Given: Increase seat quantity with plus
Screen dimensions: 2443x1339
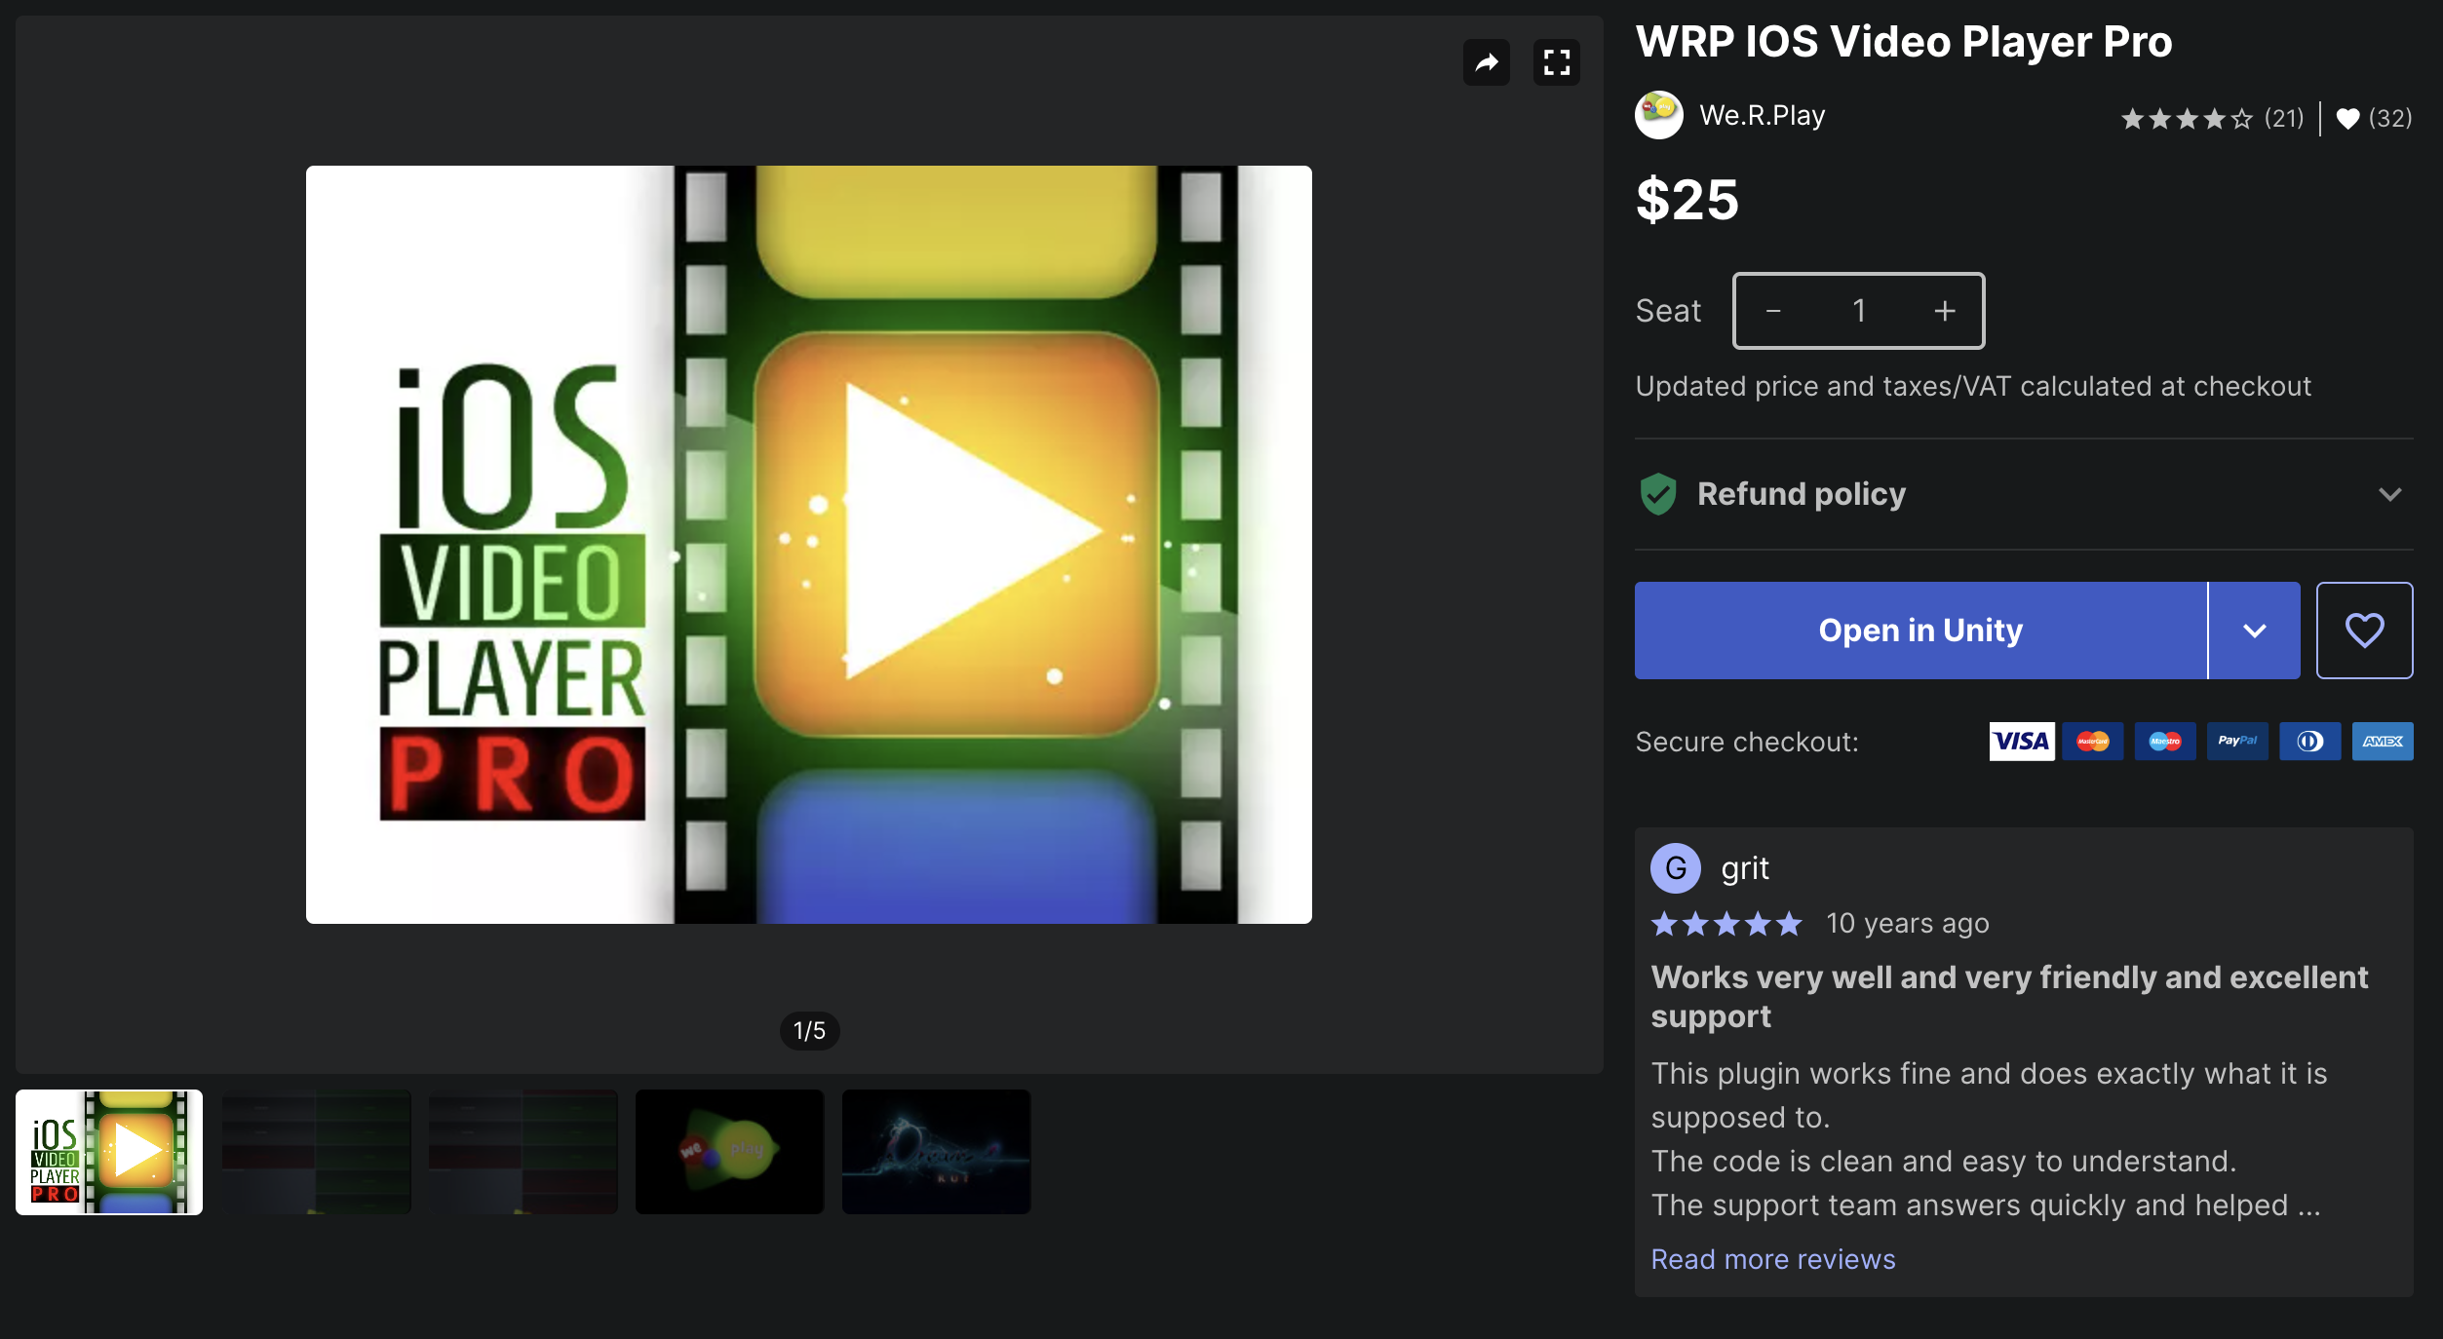Looking at the screenshot, I should [1945, 311].
